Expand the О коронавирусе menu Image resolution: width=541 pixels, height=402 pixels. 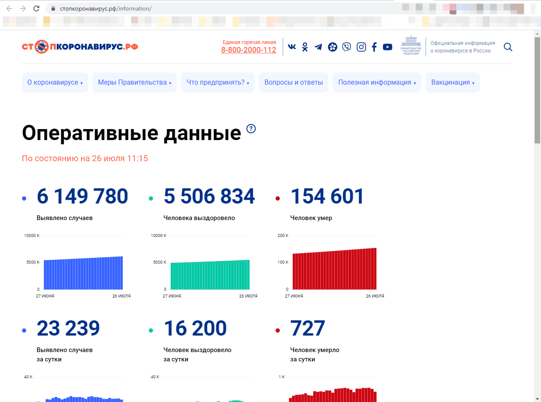55,83
